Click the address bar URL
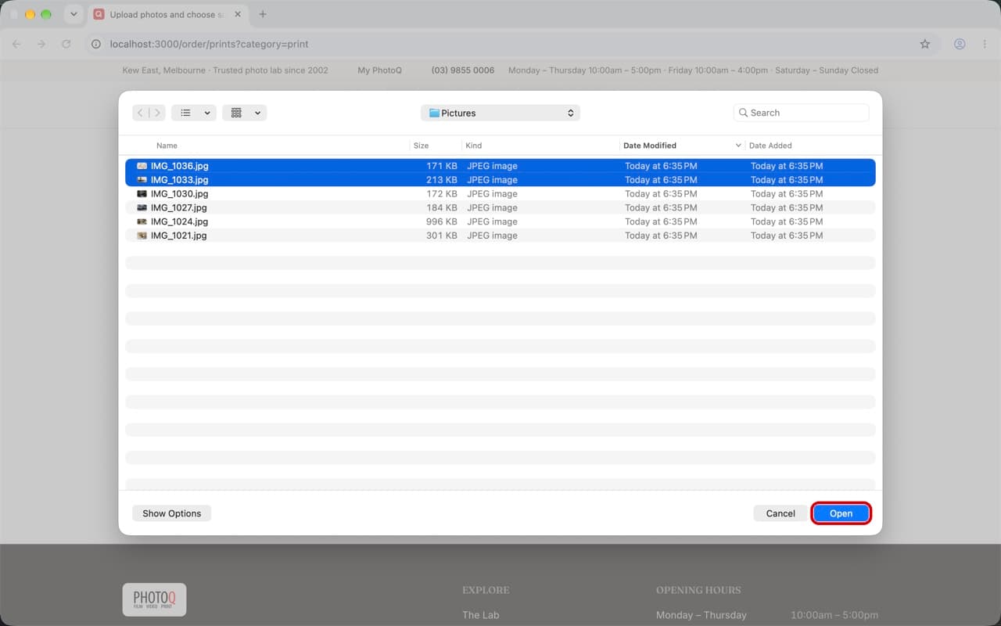The width and height of the screenshot is (1001, 626). pyautogui.click(x=209, y=45)
